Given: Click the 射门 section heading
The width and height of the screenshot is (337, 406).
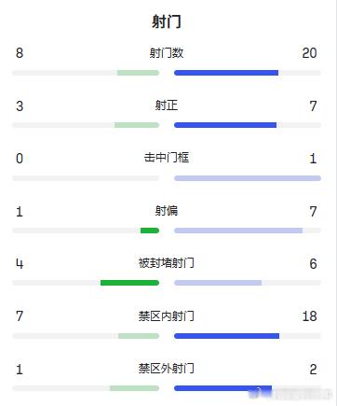Looking at the screenshot, I should [x=167, y=21].
